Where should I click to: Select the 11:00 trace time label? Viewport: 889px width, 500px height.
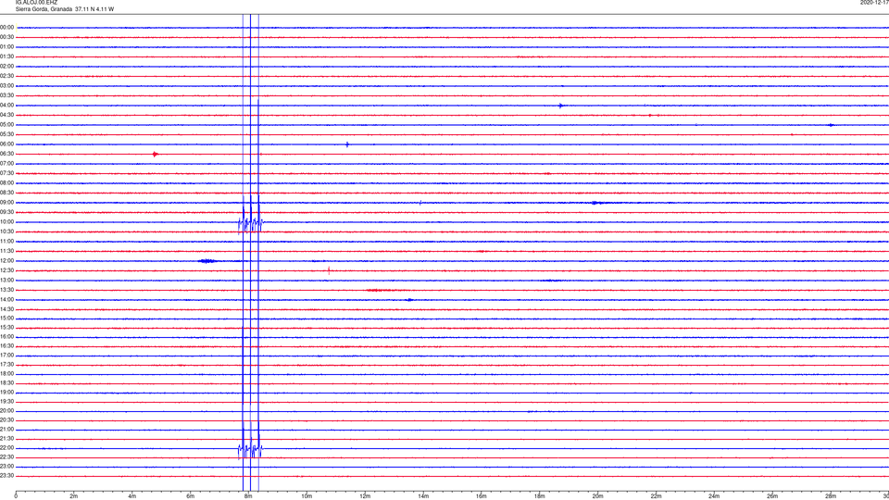point(6,242)
